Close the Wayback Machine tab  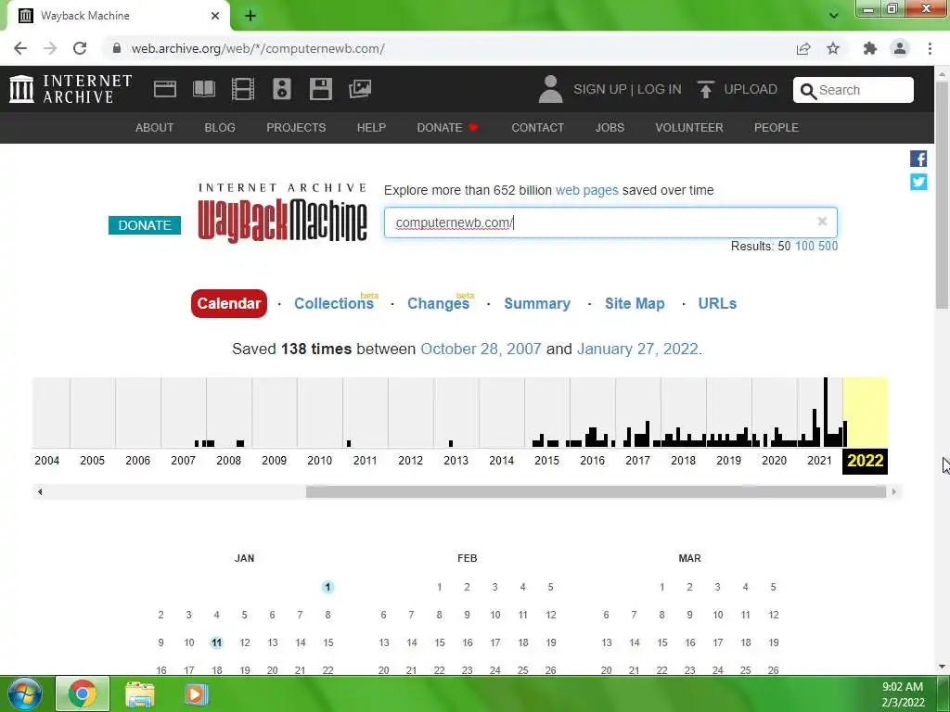point(215,16)
